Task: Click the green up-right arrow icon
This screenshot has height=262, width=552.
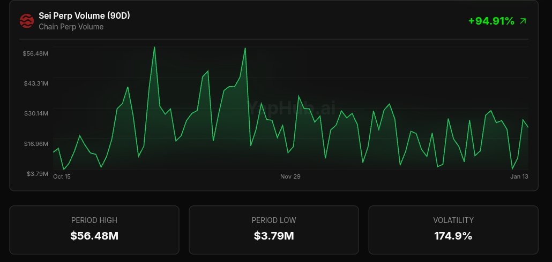Action: point(523,21)
